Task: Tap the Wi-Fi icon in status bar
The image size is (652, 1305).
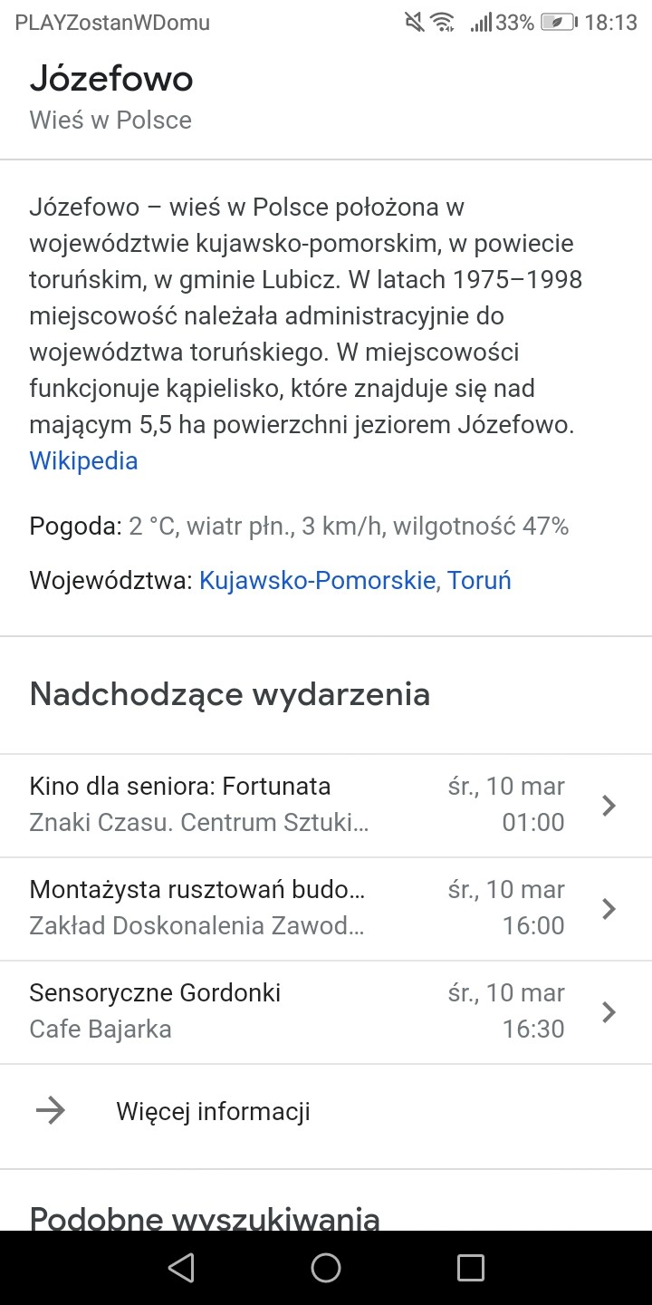Action: (x=442, y=24)
